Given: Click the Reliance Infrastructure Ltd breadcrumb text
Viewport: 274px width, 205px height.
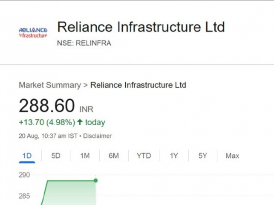Looking at the screenshot, I should point(138,85).
